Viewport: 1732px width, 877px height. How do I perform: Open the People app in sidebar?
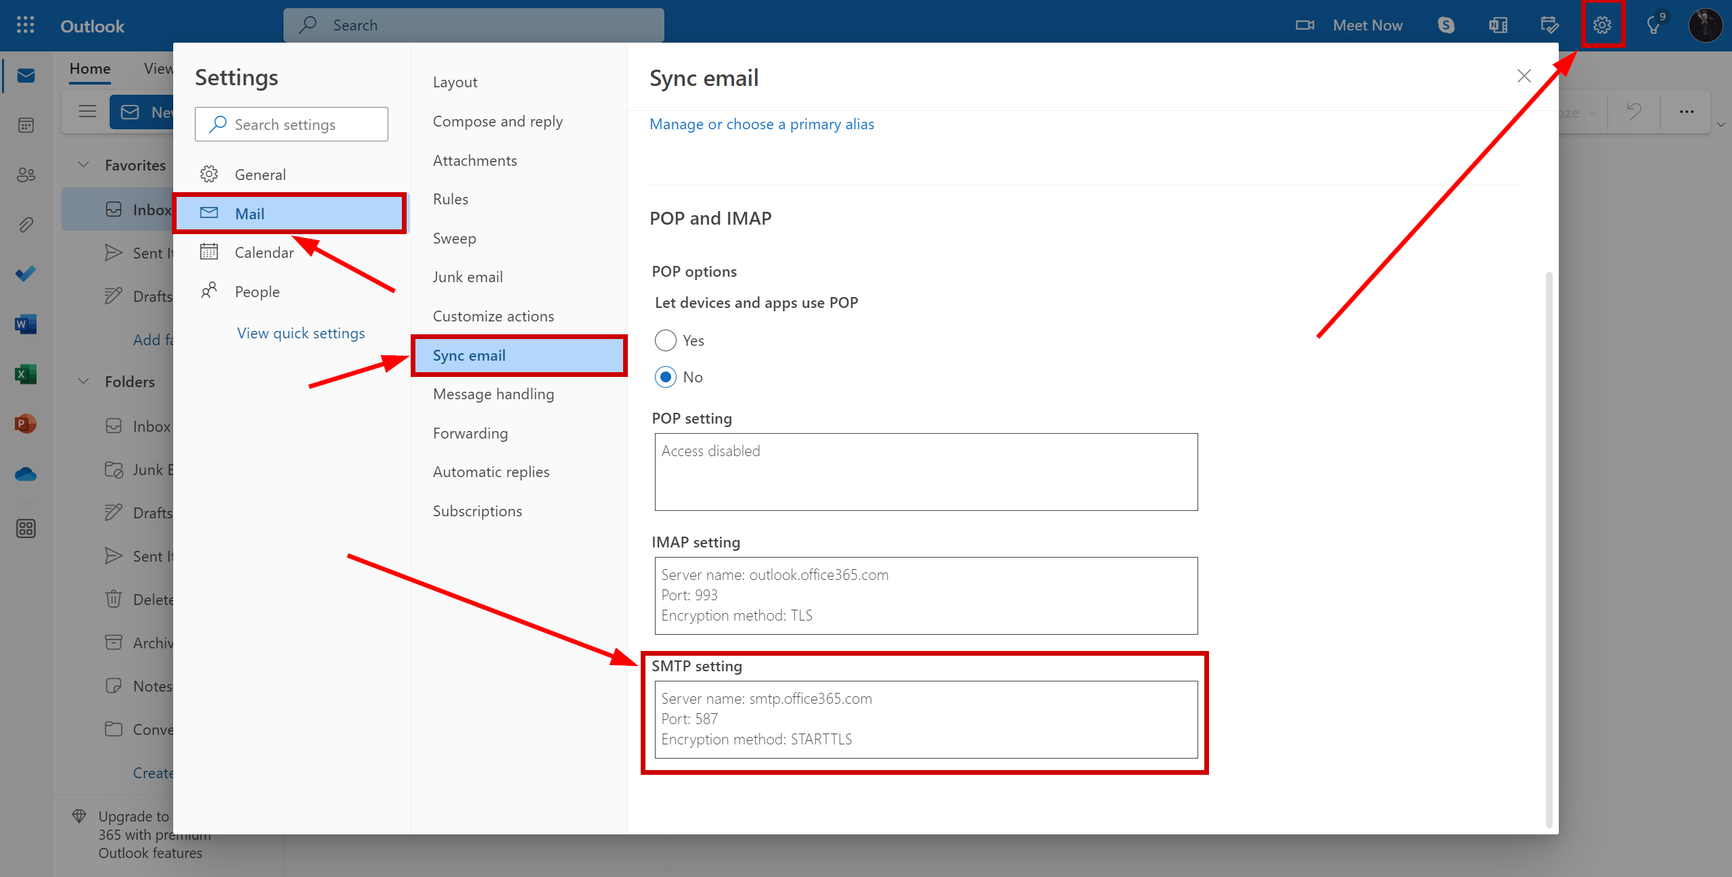pyautogui.click(x=26, y=175)
